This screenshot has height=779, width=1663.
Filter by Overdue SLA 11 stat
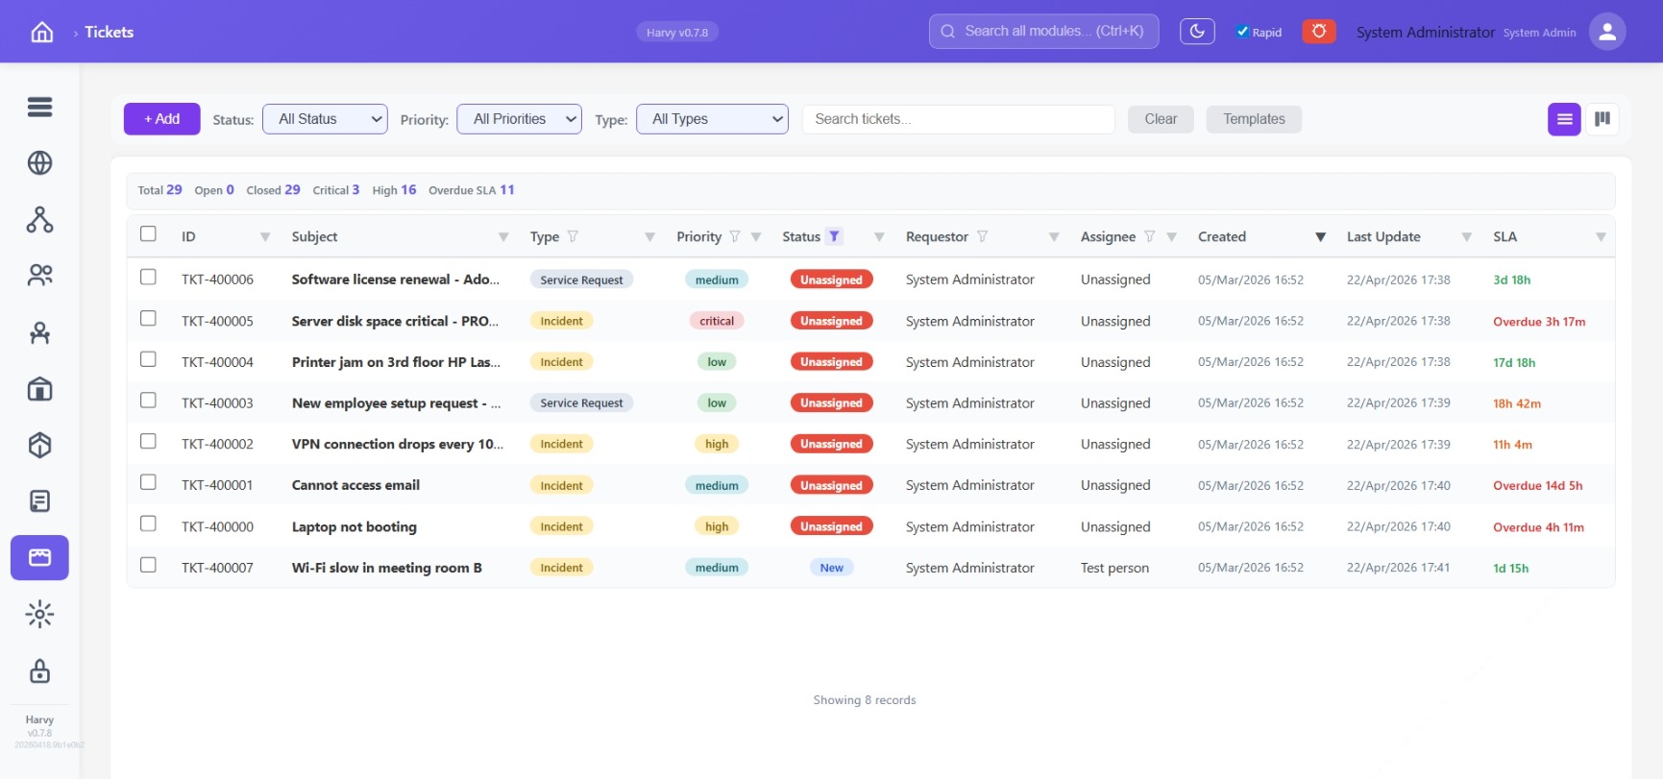point(471,190)
